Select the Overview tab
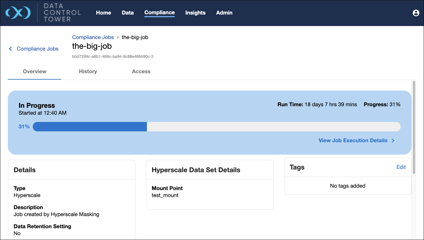 [x=35, y=71]
